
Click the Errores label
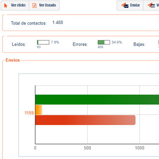click(80, 44)
